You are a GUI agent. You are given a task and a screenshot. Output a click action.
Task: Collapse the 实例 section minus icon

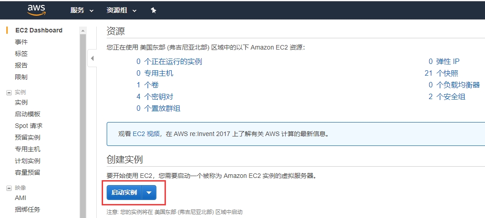click(x=9, y=92)
